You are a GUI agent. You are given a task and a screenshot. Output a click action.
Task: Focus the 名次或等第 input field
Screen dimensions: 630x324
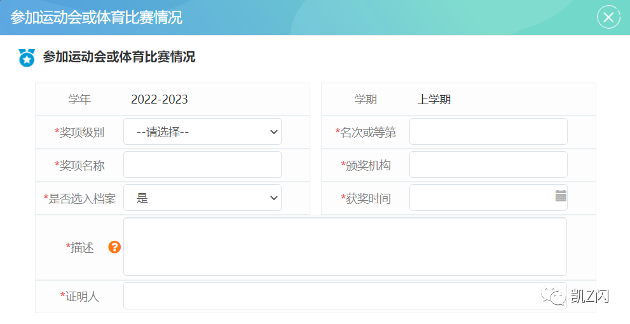[488, 132]
